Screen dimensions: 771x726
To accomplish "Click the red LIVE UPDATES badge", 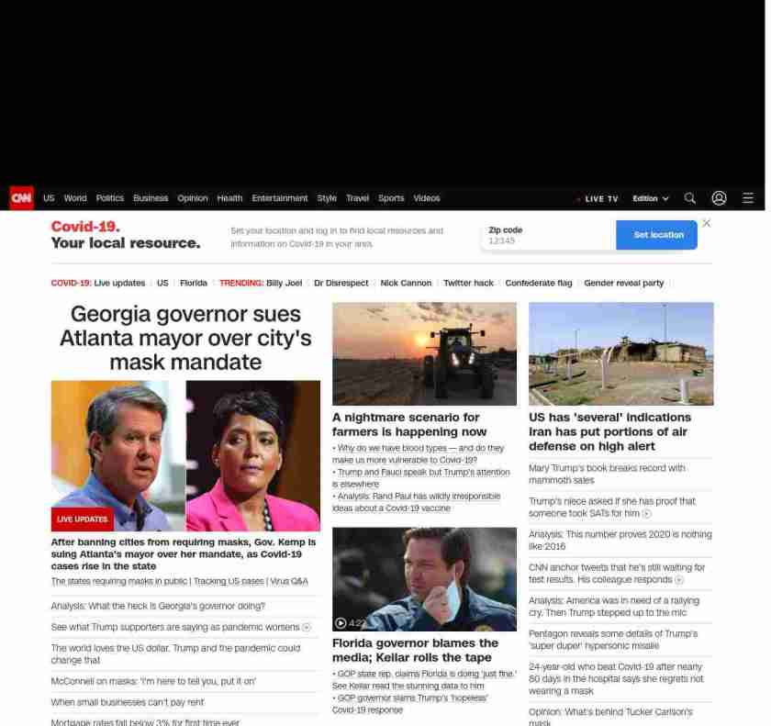I will 82,519.
